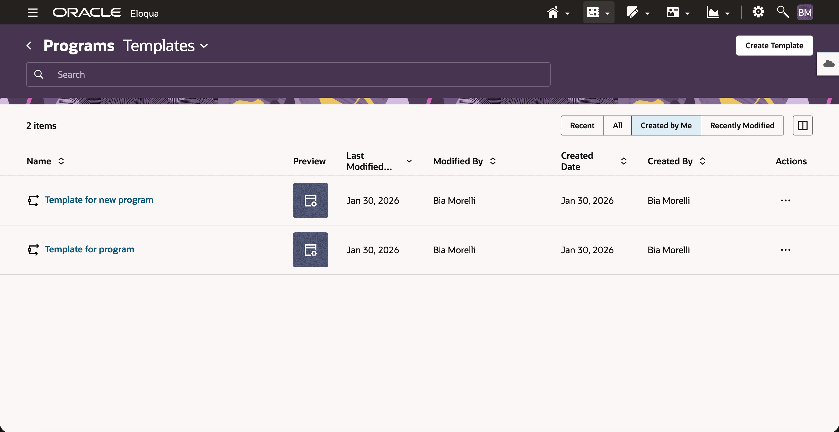Image resolution: width=839 pixels, height=432 pixels.
Task: Select the All filter
Action: (617, 126)
